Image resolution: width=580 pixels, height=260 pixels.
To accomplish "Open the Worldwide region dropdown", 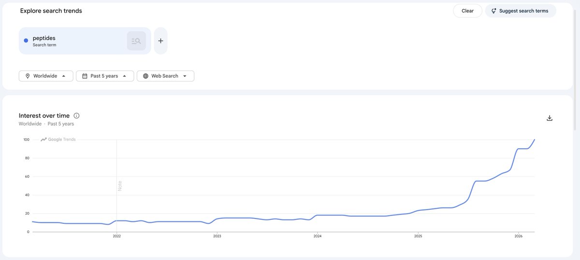I will 46,76.
